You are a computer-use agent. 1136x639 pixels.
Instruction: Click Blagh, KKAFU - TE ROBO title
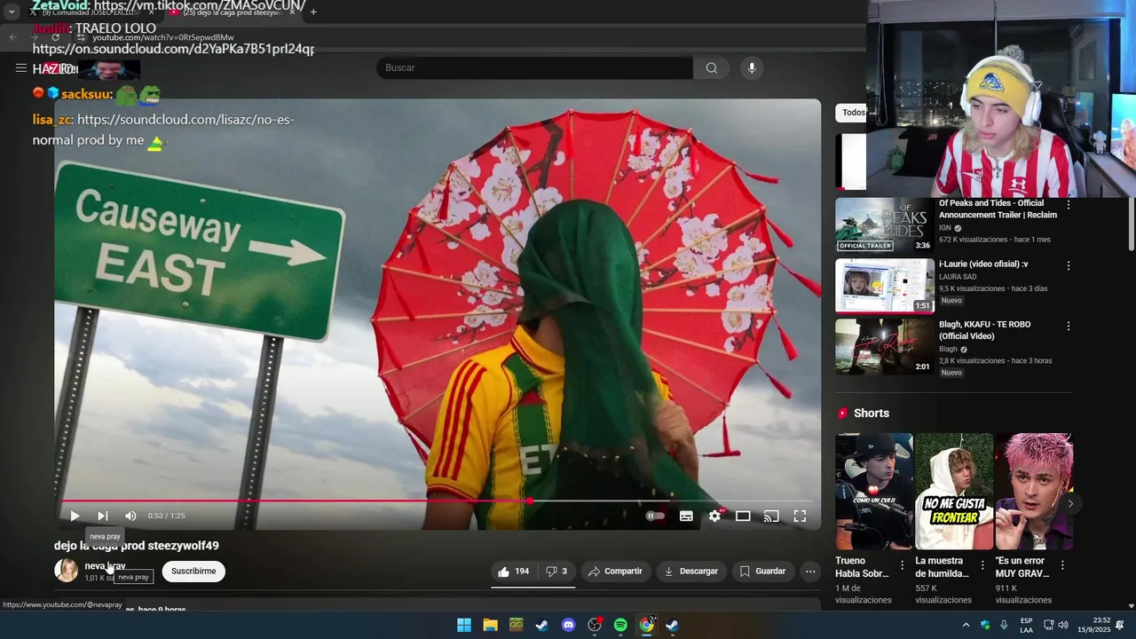(x=984, y=330)
